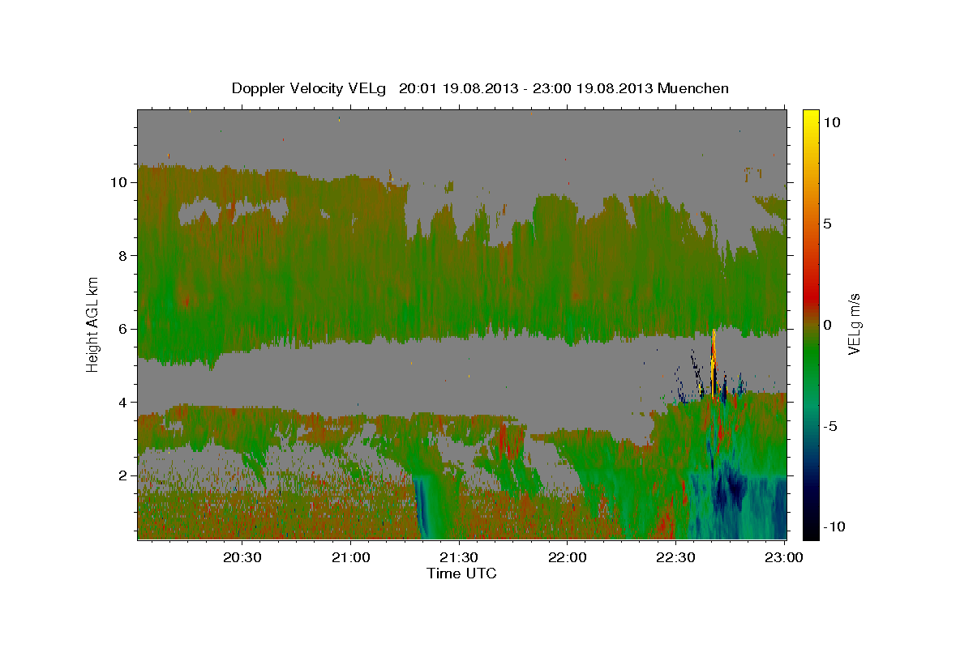Click the "Time UTC" axis label
This screenshot has height=648, width=973.
461,573
